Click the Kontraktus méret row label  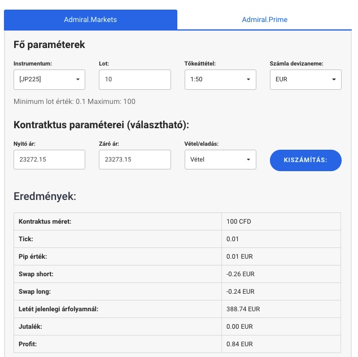[45, 221]
